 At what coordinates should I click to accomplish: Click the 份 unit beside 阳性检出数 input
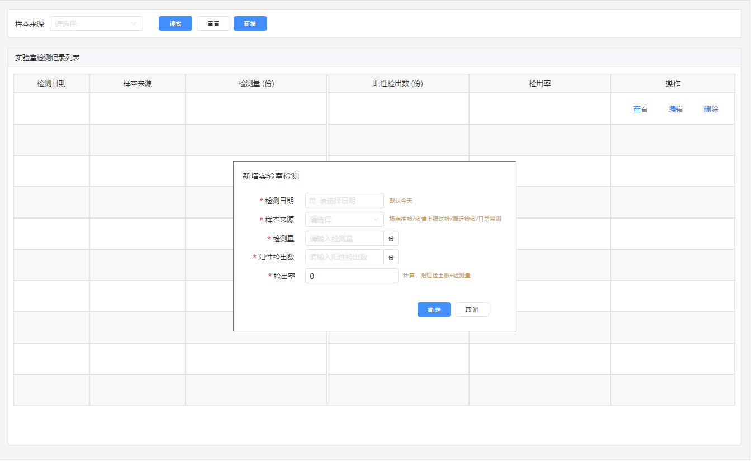click(391, 257)
